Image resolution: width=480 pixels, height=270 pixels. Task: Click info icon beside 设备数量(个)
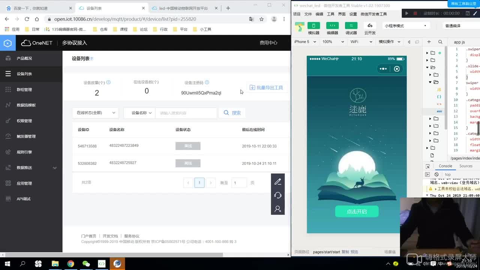108,82
